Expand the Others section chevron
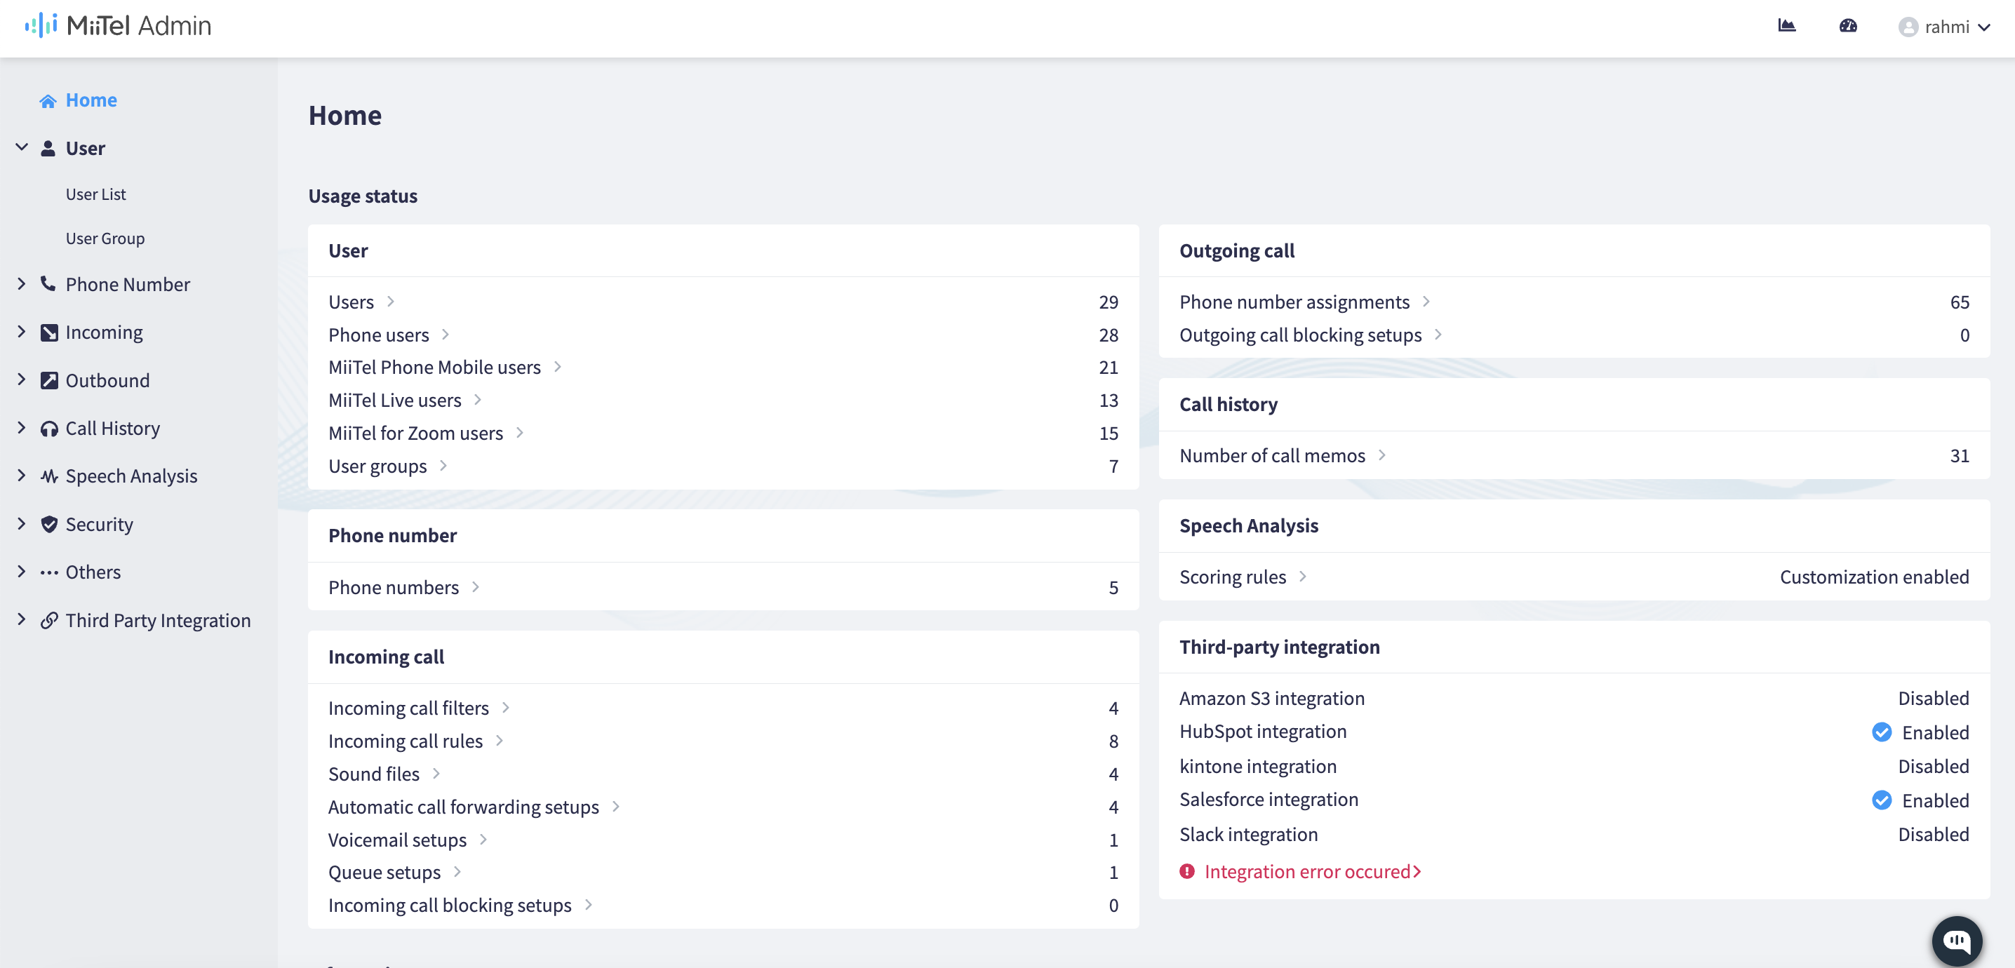The height and width of the screenshot is (968, 2015). tap(22, 572)
